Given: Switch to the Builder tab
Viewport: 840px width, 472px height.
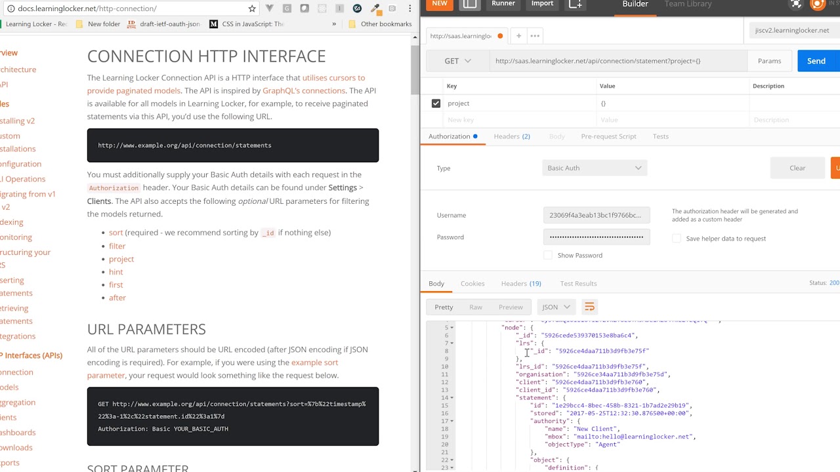Looking at the screenshot, I should [635, 4].
